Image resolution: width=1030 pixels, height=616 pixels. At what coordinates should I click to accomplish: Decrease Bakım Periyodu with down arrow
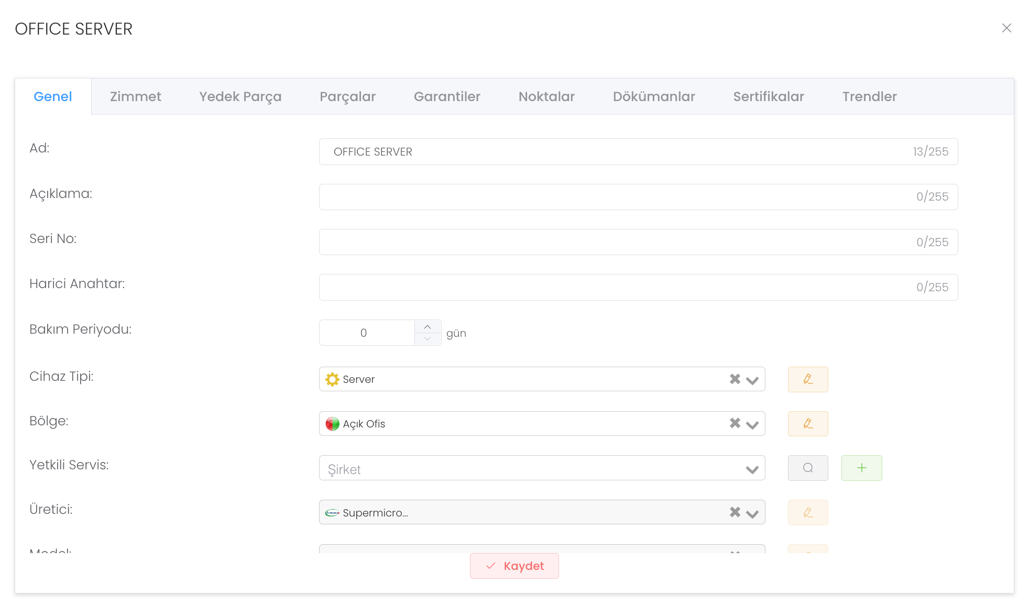point(428,339)
